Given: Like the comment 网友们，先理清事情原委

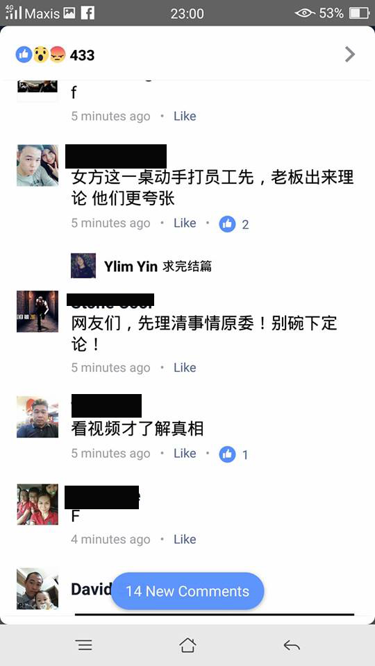Looking at the screenshot, I should point(185,368).
